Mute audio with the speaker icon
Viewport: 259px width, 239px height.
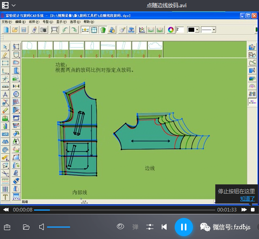tap(42, 227)
